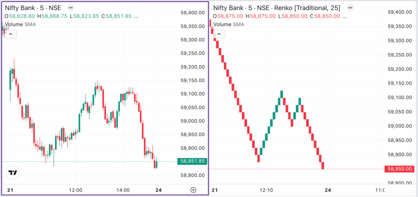Click the TradingView logo icon
418x197 pixels.
pos(13,173)
